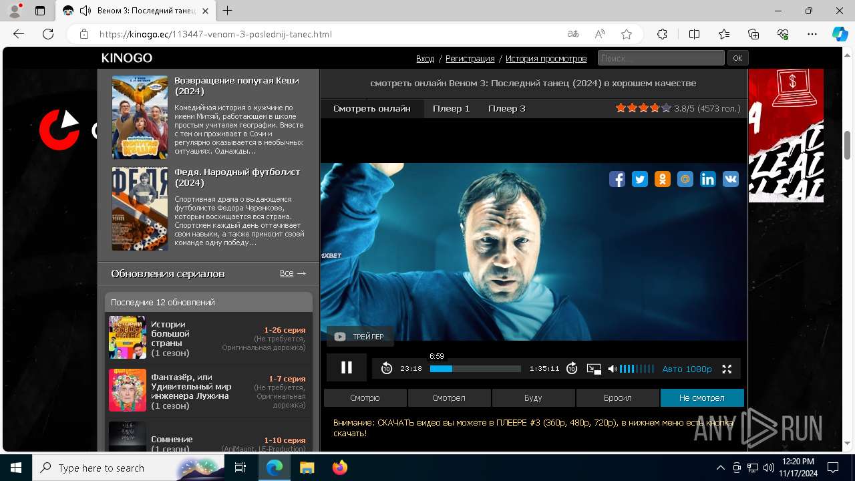Image resolution: width=855 pixels, height=481 pixels.
Task: Open the История просмотров link
Action: click(546, 58)
